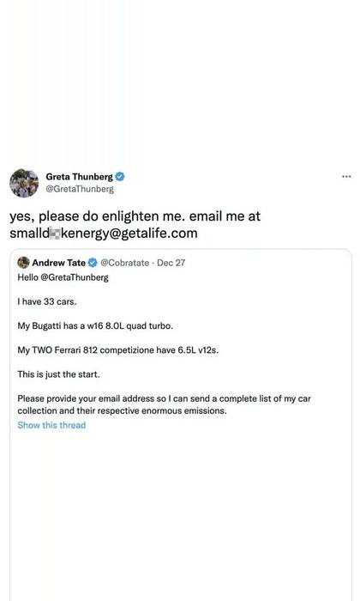Click the Dec 27 timestamp
This screenshot has height=601, width=360.
click(x=171, y=263)
